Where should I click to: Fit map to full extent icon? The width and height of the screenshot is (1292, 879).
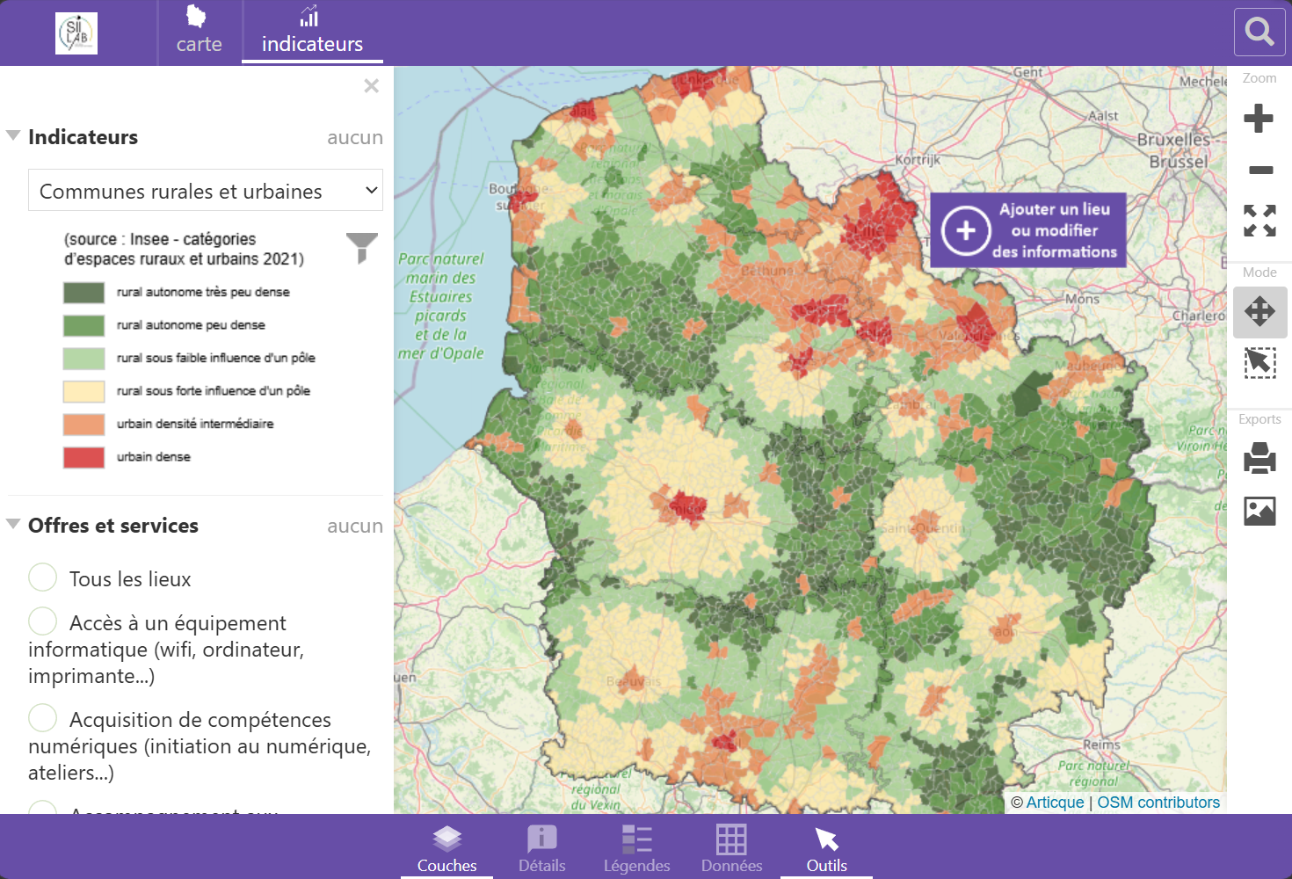(1259, 221)
